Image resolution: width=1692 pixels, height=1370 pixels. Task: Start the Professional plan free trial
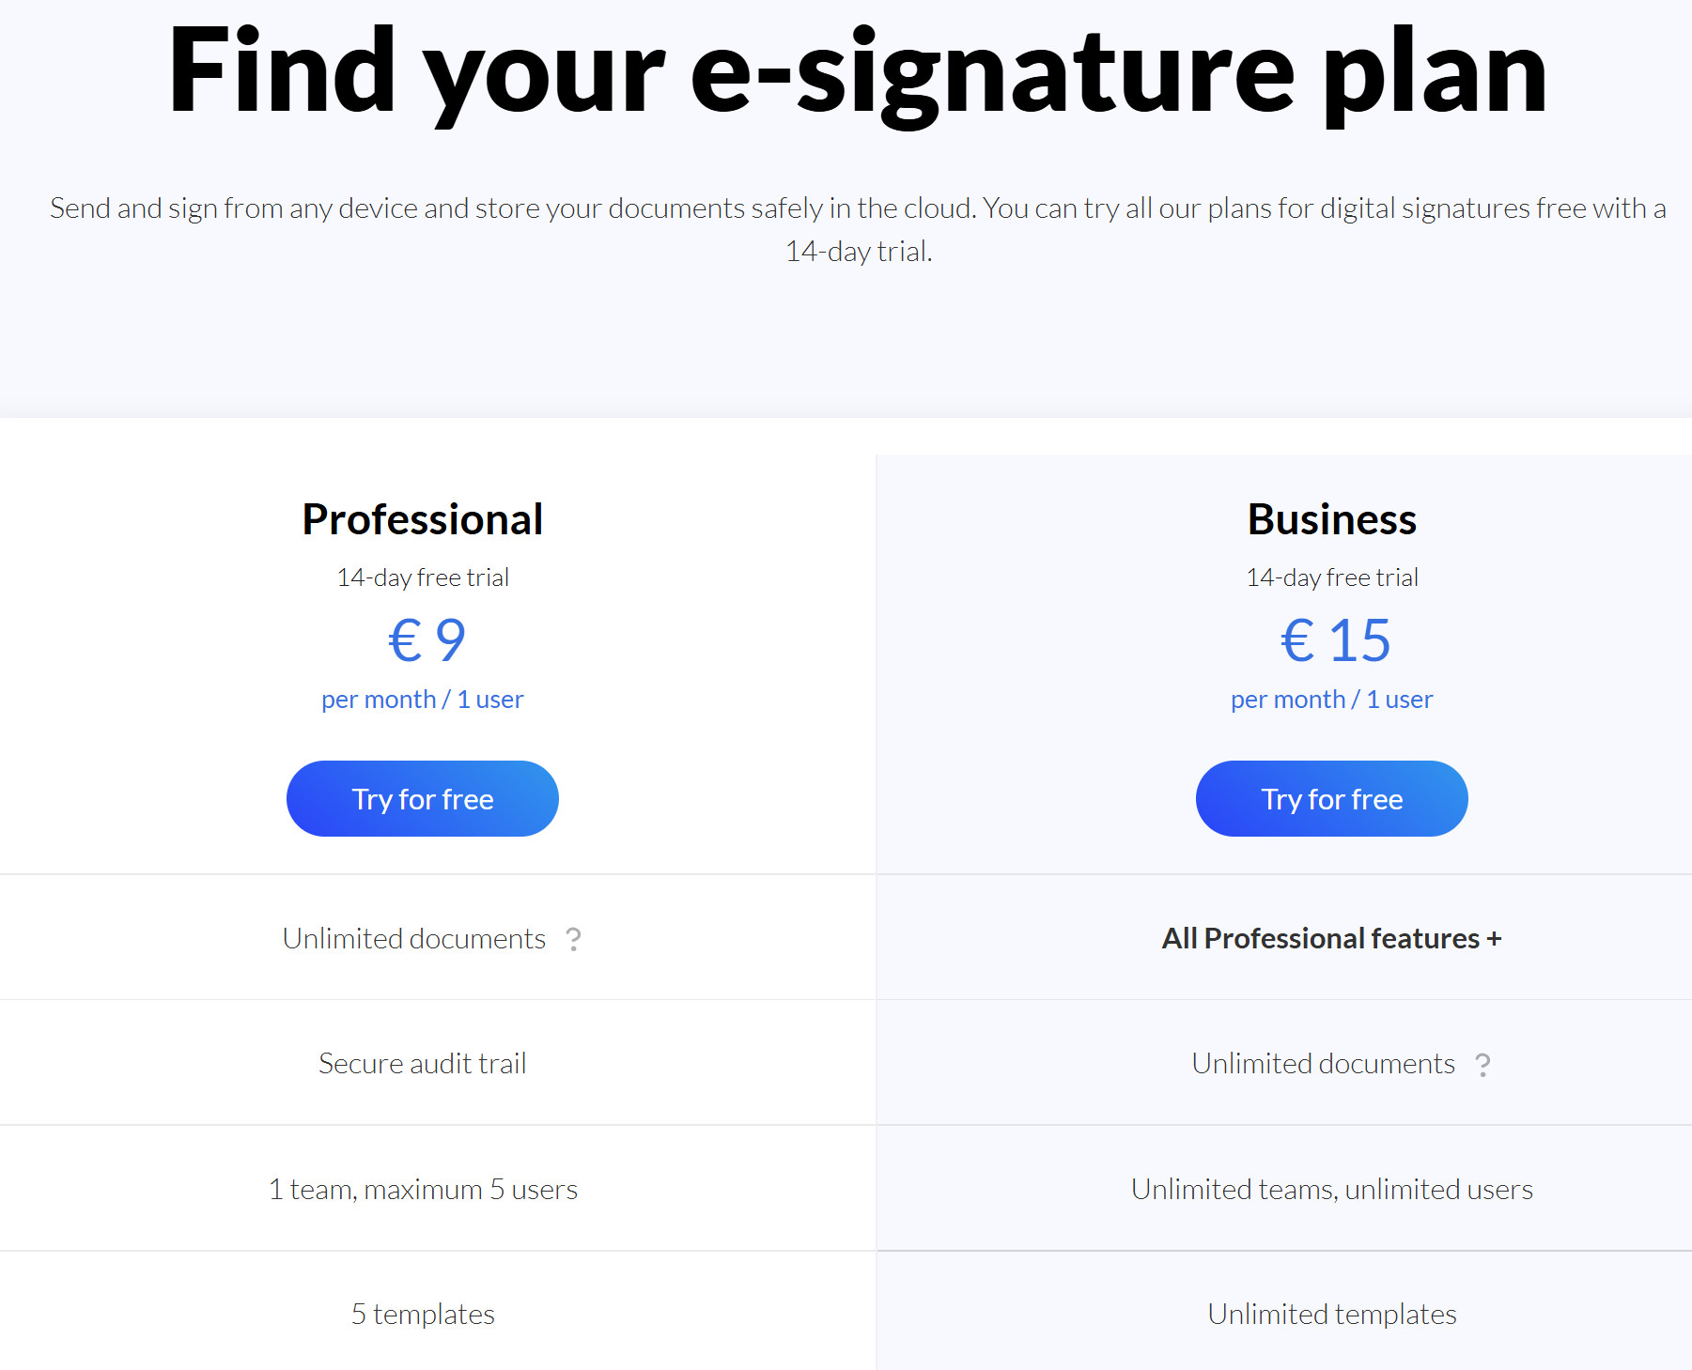(423, 799)
